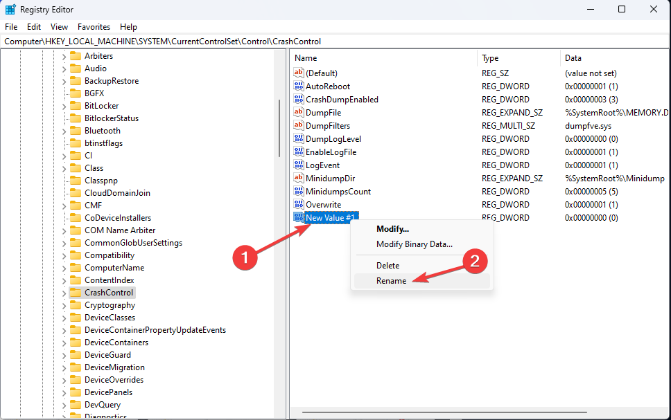Viewport: 671px width, 420px height.
Task: Expand the BackupRestore key
Action: pyautogui.click(x=64, y=81)
